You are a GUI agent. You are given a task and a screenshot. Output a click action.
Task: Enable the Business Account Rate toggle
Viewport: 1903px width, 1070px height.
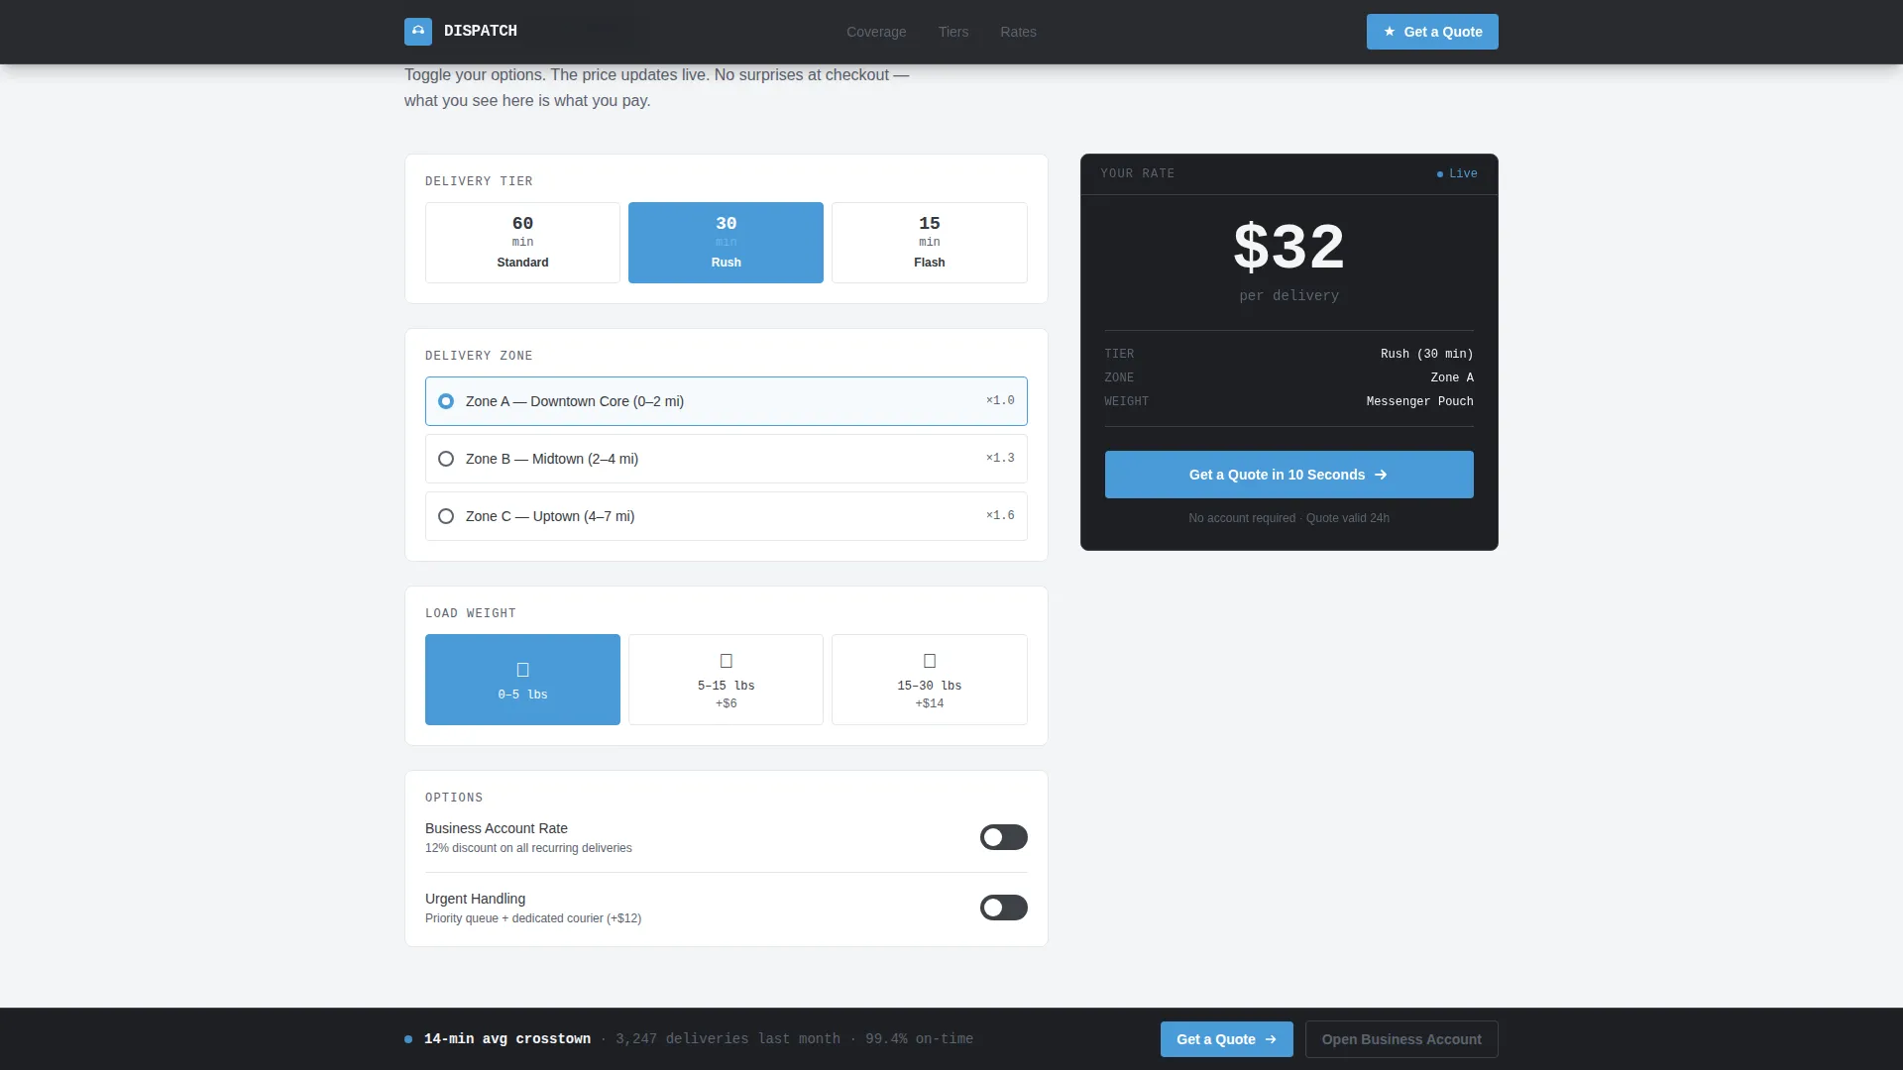click(1003, 837)
